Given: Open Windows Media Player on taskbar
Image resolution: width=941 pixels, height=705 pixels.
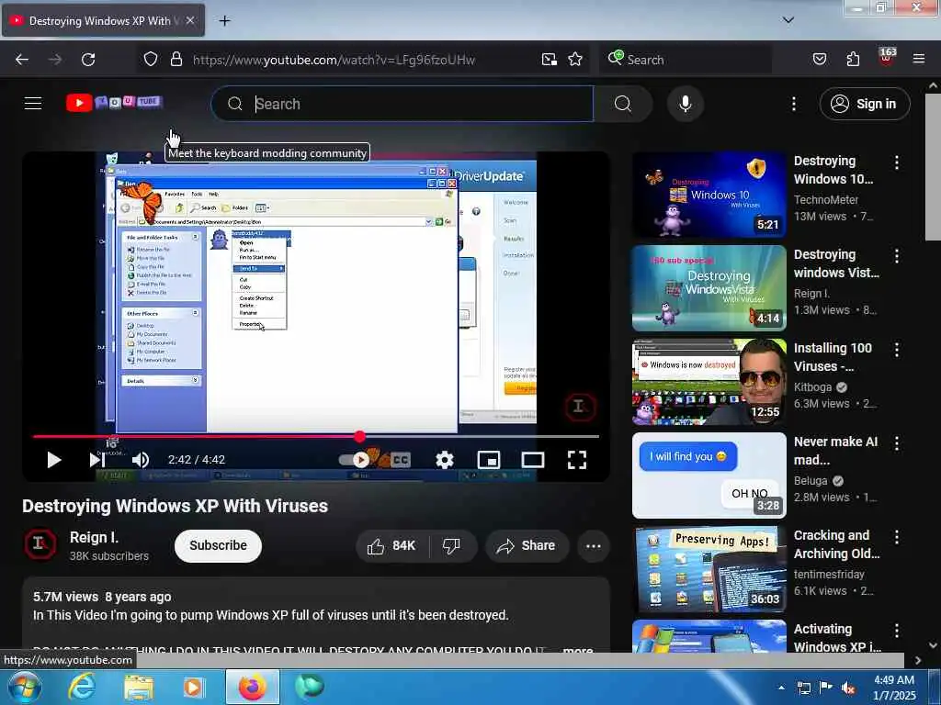Looking at the screenshot, I should [193, 687].
